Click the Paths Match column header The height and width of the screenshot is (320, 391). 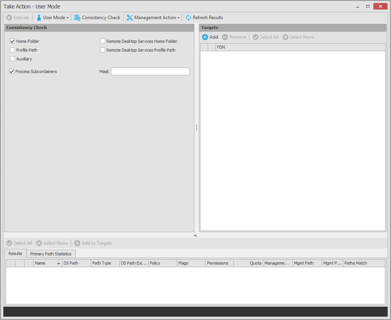pyautogui.click(x=364, y=263)
